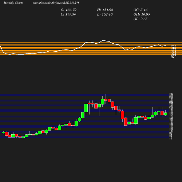Click the 'OH: 10.95' value
The image size is (182, 182).
[x=142, y=15]
